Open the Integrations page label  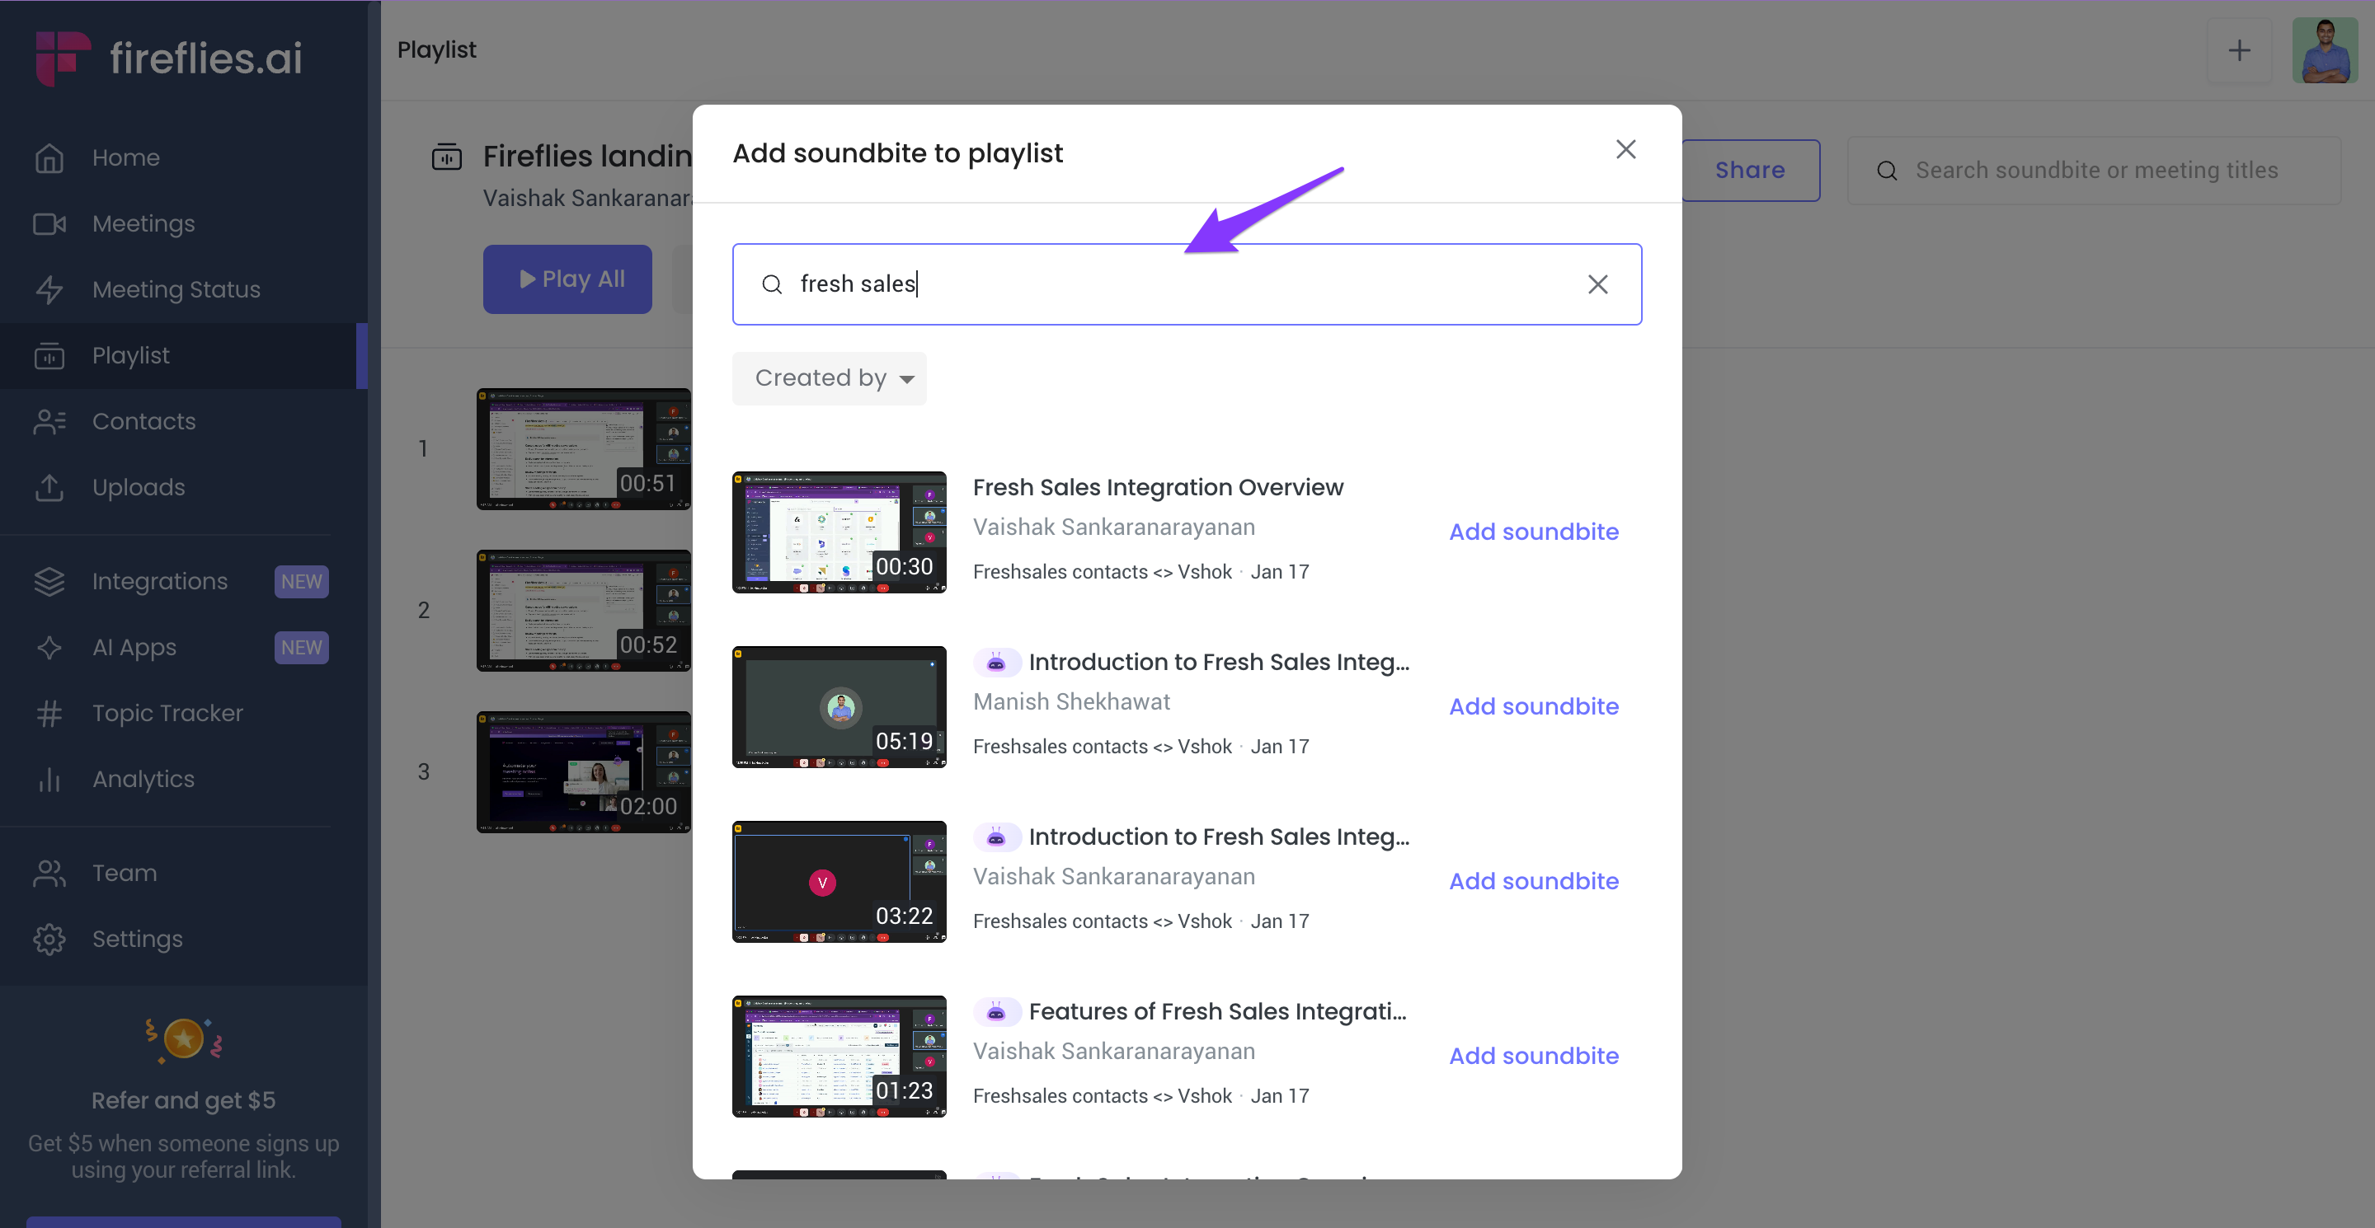click(x=159, y=581)
